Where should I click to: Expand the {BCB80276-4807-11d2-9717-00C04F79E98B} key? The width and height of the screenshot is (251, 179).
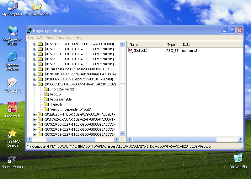tap(35, 79)
